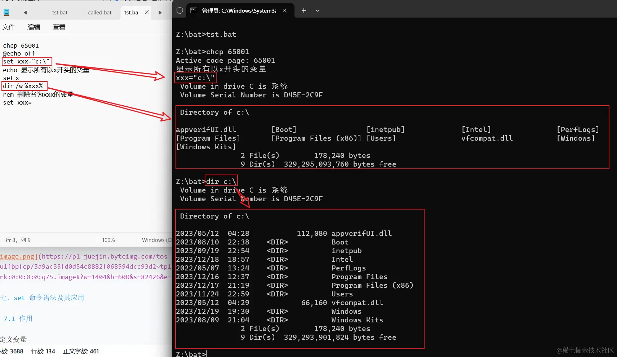This screenshot has height=357, width=617.
Task: Click '[Users]' in the wide directory listing
Action: (381, 138)
